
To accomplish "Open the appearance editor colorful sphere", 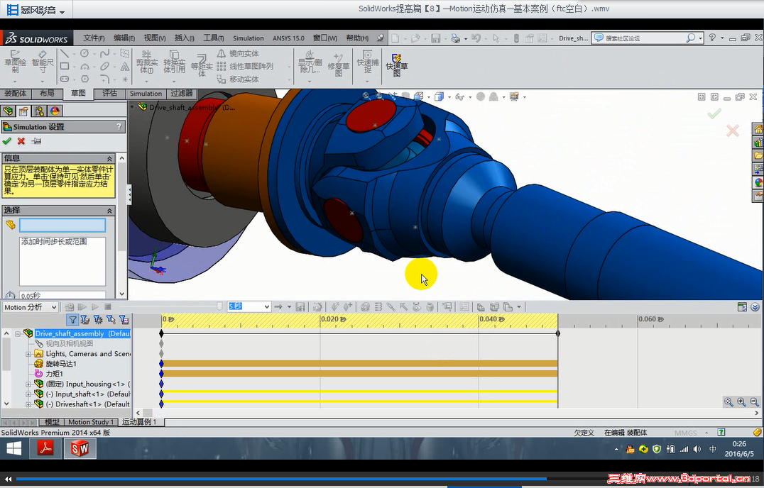I will pyautogui.click(x=55, y=110).
